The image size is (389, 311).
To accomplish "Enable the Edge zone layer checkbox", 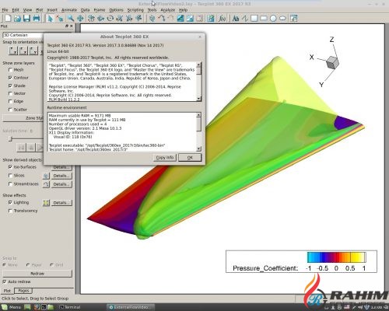I will pos(10,101).
